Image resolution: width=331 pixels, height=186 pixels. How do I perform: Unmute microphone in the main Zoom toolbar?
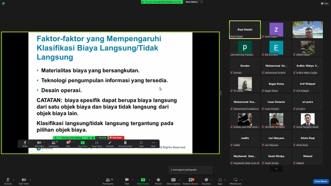(8, 181)
